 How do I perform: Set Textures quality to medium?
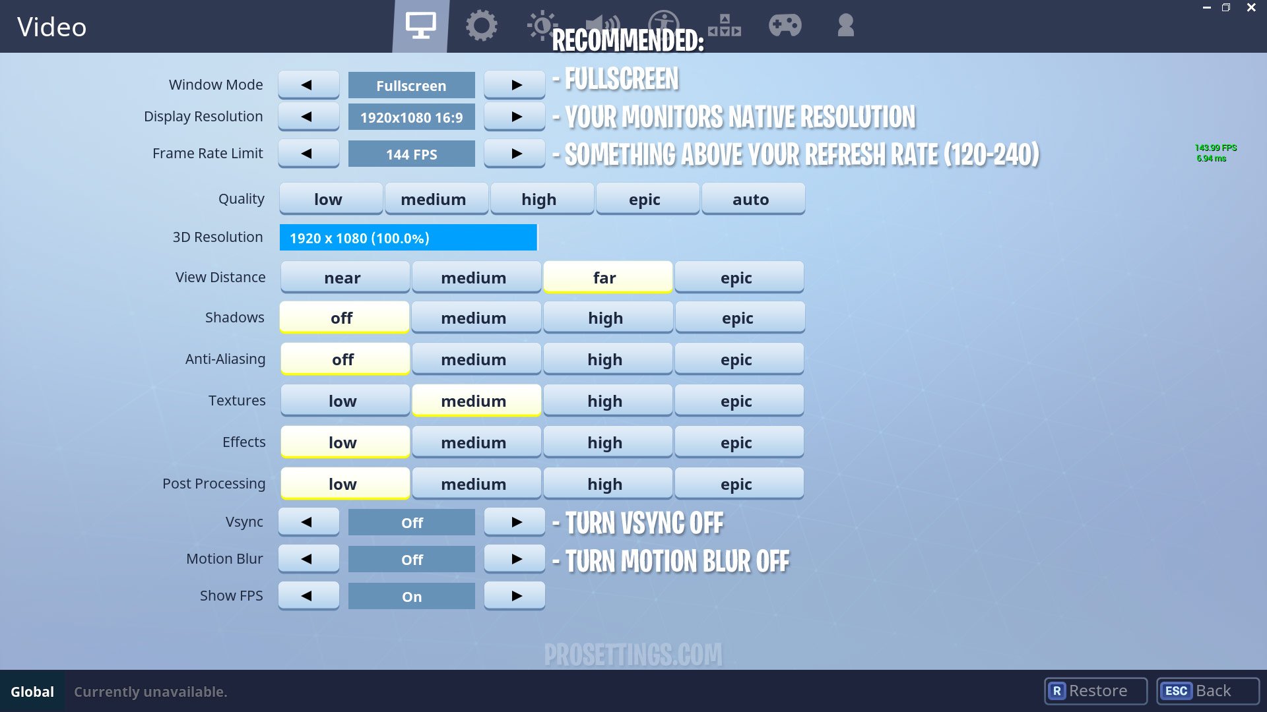(x=473, y=400)
